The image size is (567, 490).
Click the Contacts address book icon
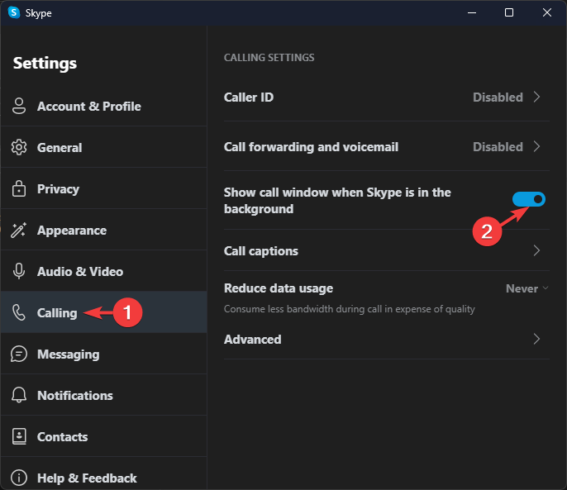[x=19, y=436]
